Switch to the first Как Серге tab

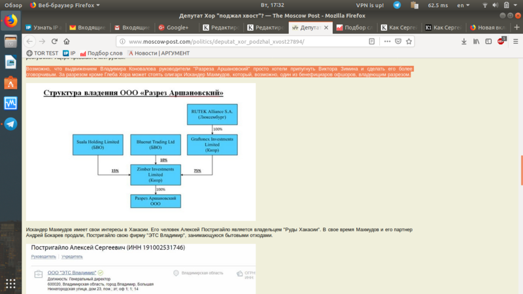point(399,27)
